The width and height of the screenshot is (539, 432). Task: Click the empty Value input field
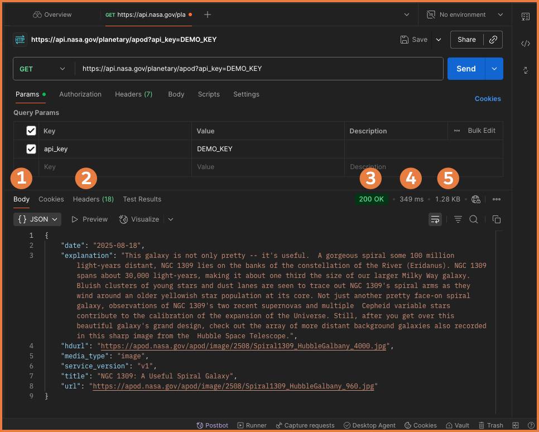pos(268,167)
